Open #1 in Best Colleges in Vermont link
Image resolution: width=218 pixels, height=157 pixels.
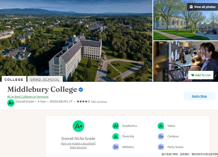[28, 97]
